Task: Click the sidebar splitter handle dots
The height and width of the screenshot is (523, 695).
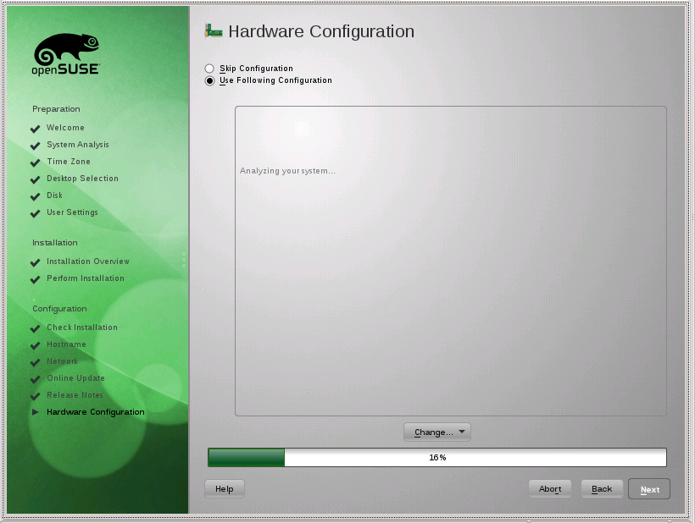Action: click(184, 260)
